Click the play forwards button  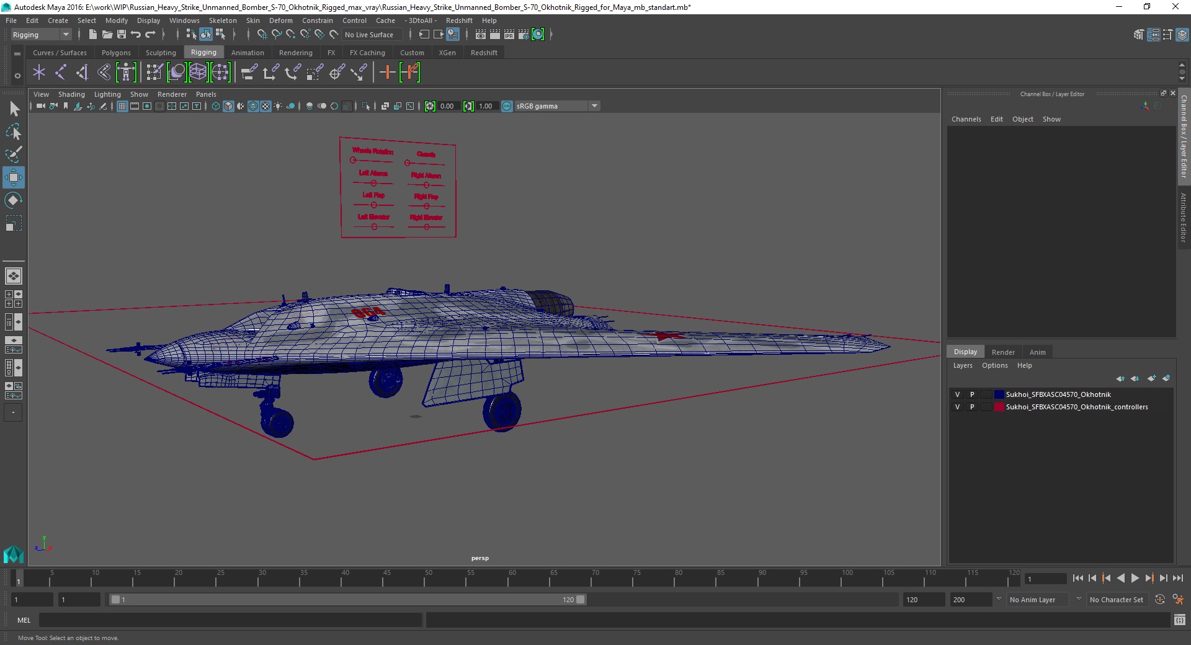[x=1135, y=578]
